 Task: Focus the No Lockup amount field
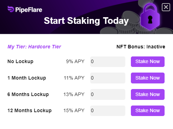(108, 62)
